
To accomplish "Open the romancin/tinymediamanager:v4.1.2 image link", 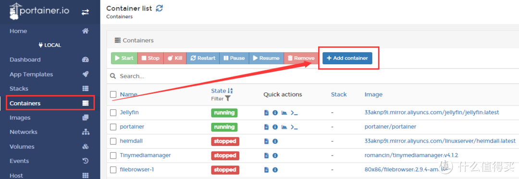I will (x=411, y=155).
